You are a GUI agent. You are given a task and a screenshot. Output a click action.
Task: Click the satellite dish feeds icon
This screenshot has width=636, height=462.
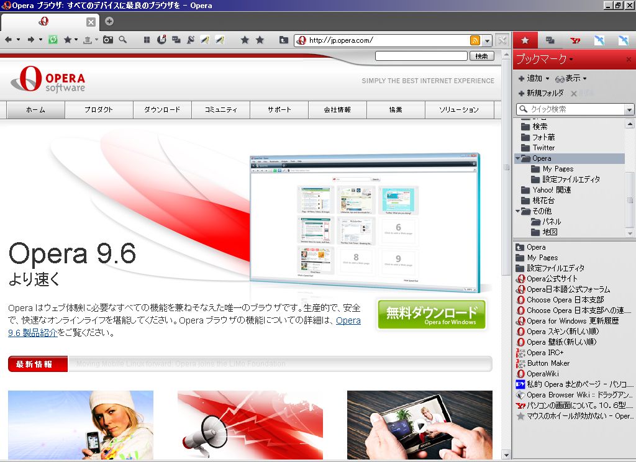[191, 40]
